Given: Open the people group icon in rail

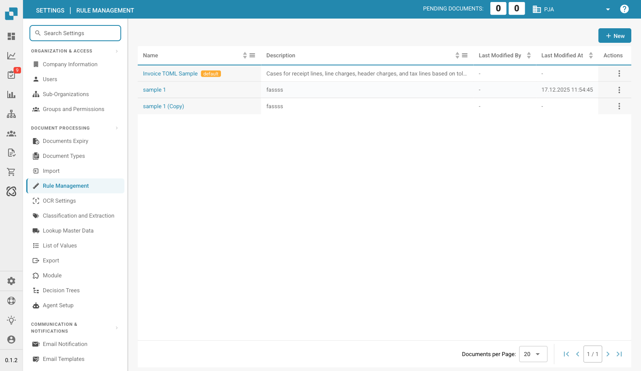Looking at the screenshot, I should pyautogui.click(x=11, y=133).
